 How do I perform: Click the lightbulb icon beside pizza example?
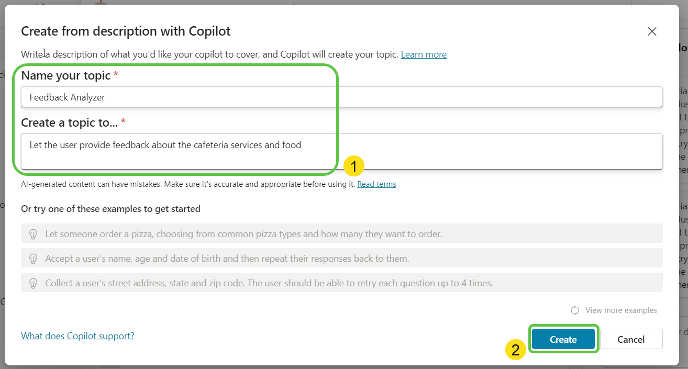(x=33, y=233)
